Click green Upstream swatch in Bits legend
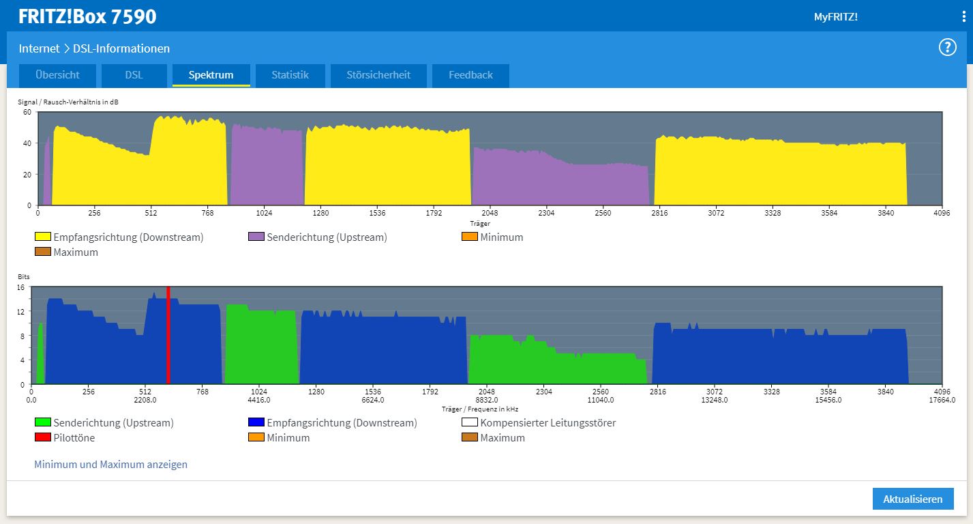The width and height of the screenshot is (973, 524). point(43,422)
